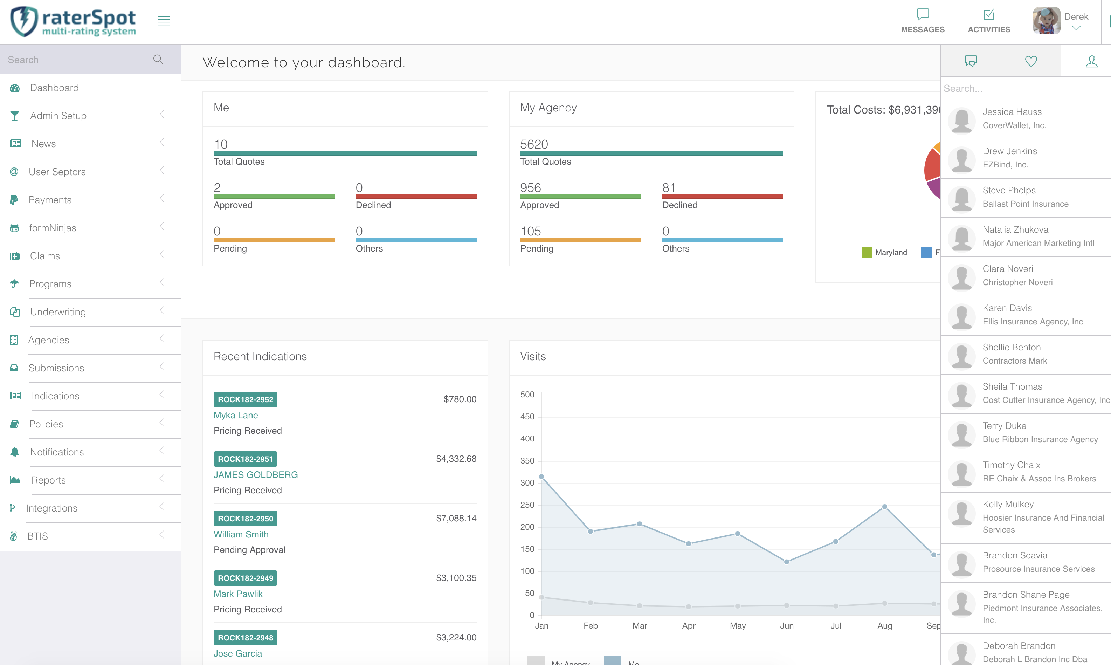Image resolution: width=1111 pixels, height=665 pixels.
Task: Click the Integrations branch icon
Action: (13, 508)
